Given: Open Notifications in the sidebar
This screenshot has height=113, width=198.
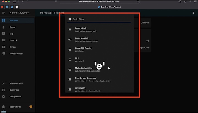Looking at the screenshot, I should point(17,107).
